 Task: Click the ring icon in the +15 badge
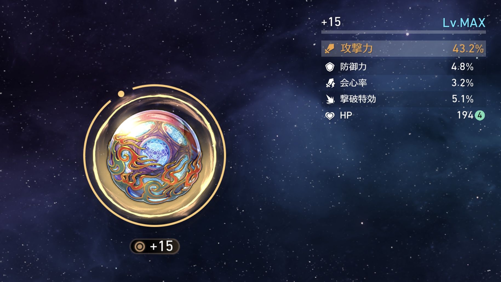140,247
